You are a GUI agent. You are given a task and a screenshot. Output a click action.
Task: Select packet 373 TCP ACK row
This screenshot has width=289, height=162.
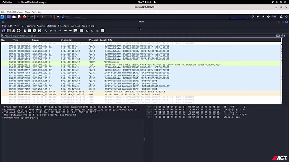click(141, 65)
